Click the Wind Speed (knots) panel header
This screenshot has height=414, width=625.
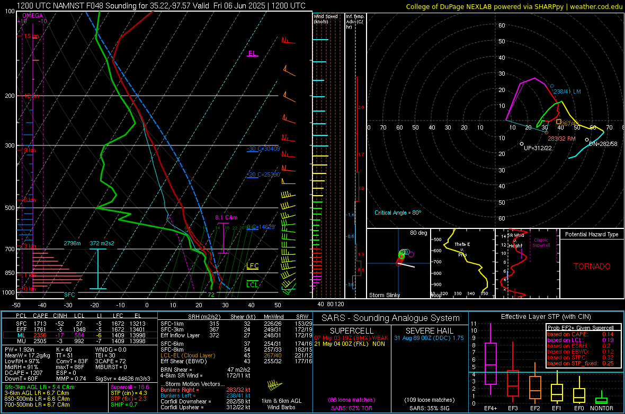tap(326, 19)
